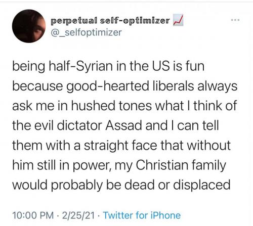Viewport: 253px width, 226px height.
Task: Click the phrase "straight face" in the tweet
Action: (120, 145)
